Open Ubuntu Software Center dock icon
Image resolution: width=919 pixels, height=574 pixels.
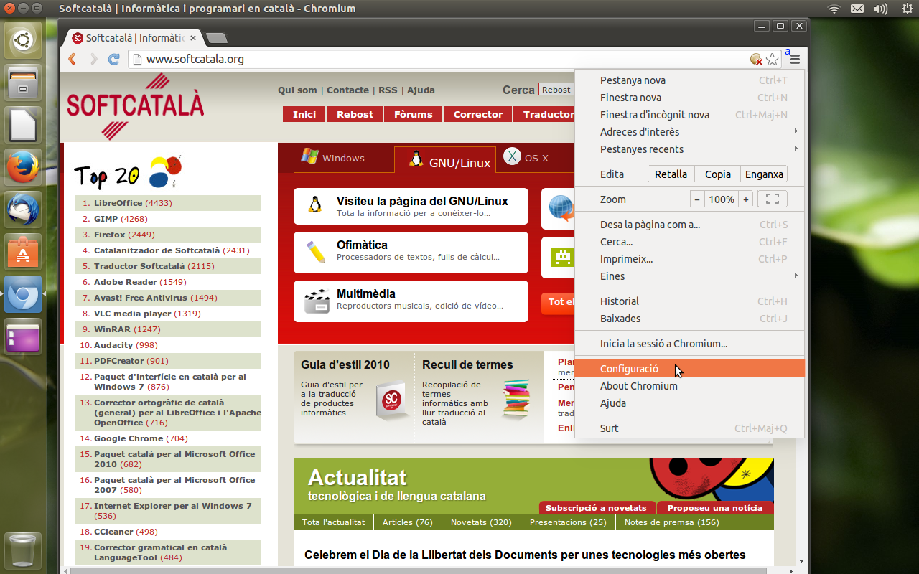[x=23, y=252]
